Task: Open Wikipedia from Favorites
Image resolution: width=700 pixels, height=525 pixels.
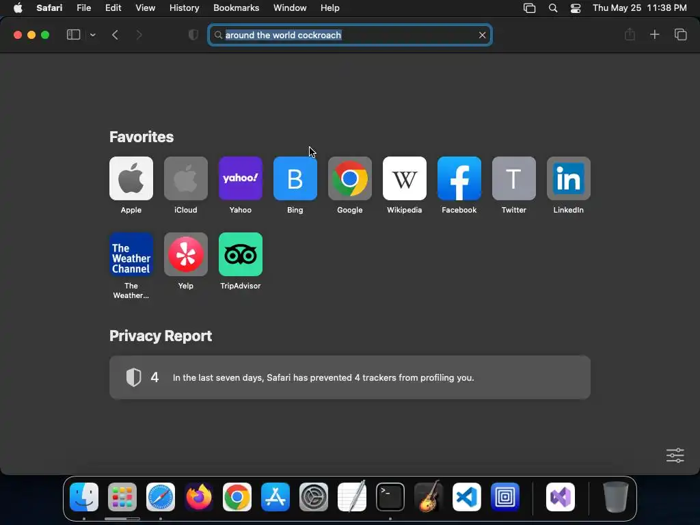Action: [405, 178]
